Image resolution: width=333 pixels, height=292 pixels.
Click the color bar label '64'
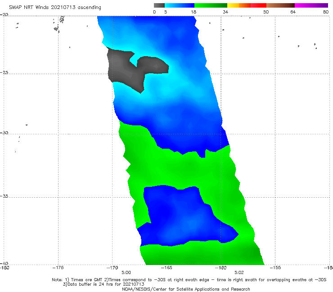click(293, 12)
